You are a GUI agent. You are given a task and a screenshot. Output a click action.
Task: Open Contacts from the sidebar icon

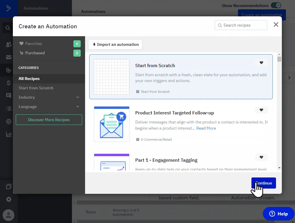click(8, 44)
